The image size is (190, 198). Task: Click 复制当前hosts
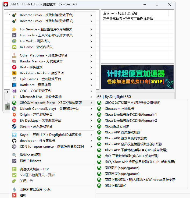53,161
